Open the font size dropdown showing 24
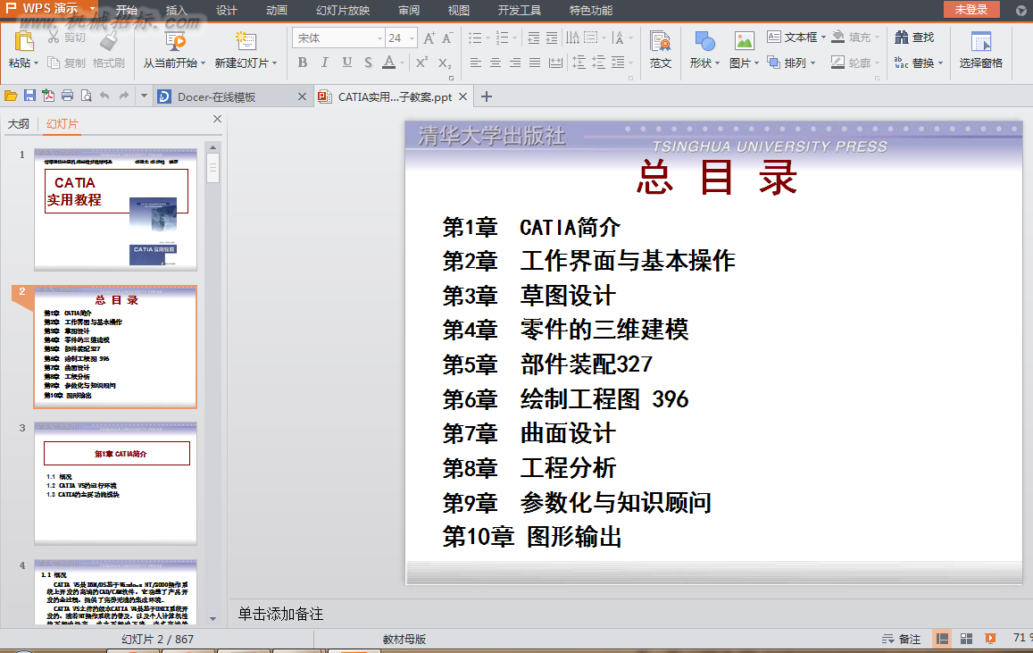The height and width of the screenshot is (653, 1033). (412, 38)
